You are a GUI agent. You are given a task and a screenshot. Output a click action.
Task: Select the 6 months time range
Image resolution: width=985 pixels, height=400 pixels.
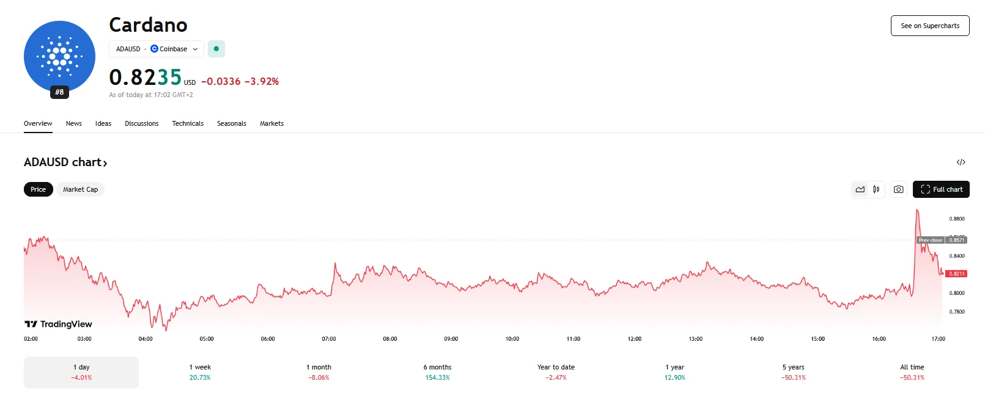pyautogui.click(x=437, y=372)
